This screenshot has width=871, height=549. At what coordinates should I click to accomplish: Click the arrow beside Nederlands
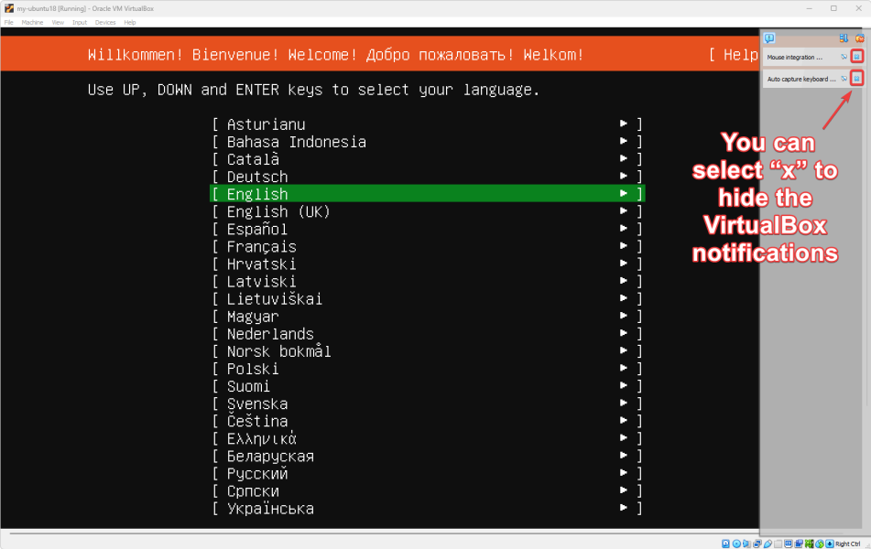coord(623,333)
